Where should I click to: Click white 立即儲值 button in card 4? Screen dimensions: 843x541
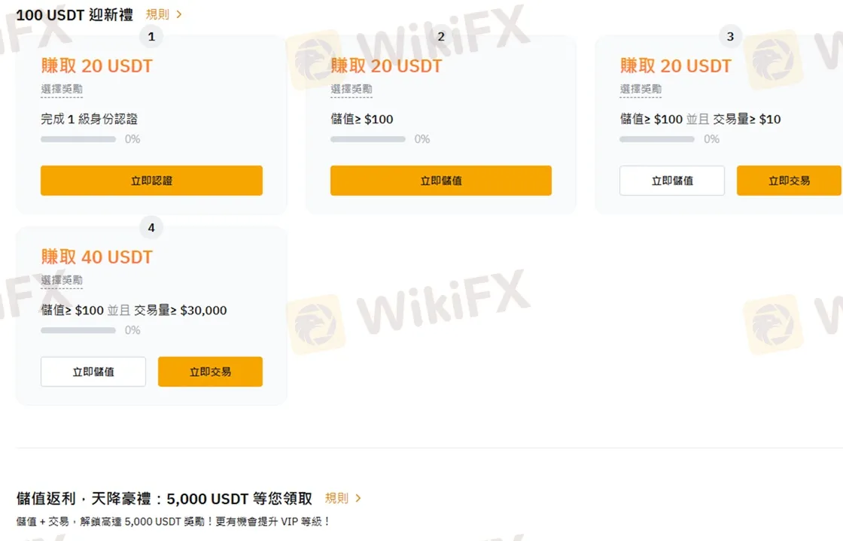[93, 372]
